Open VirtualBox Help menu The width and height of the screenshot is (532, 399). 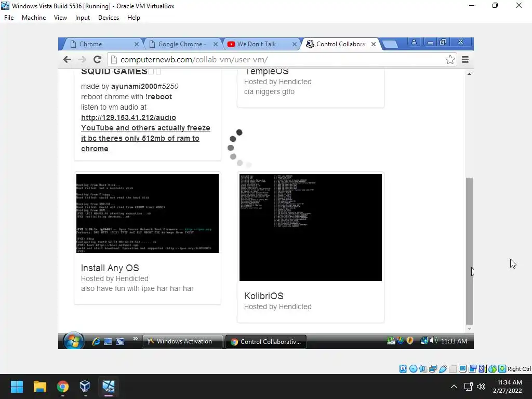pyautogui.click(x=134, y=18)
